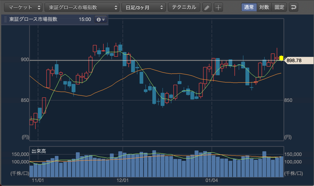Switch to 固定 fixed scale

pos(279,7)
